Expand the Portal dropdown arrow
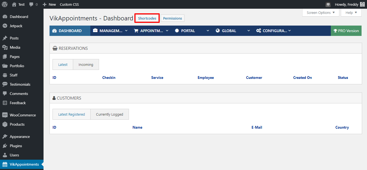 [x=208, y=31]
